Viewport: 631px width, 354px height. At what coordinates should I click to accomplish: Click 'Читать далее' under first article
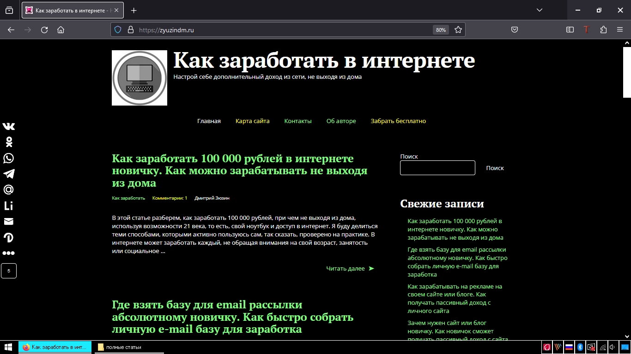350,268
